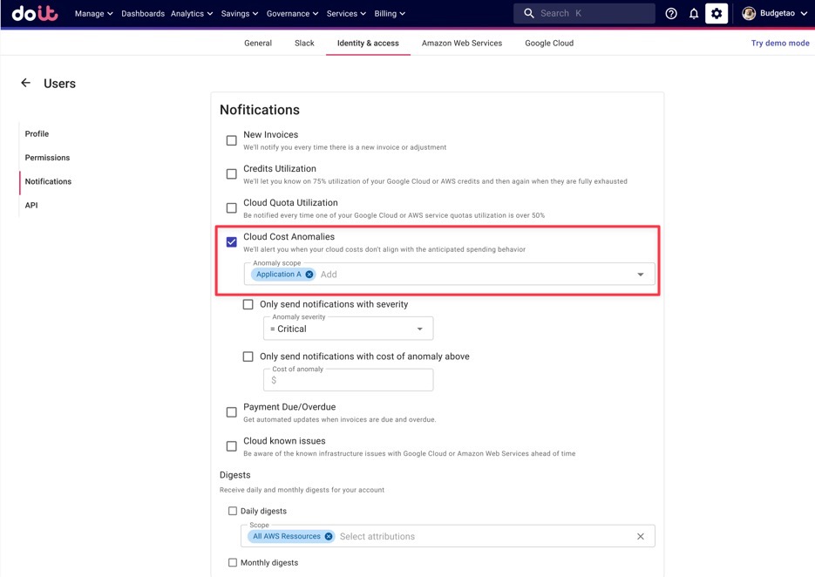Expand the Governance menu

pyautogui.click(x=292, y=14)
